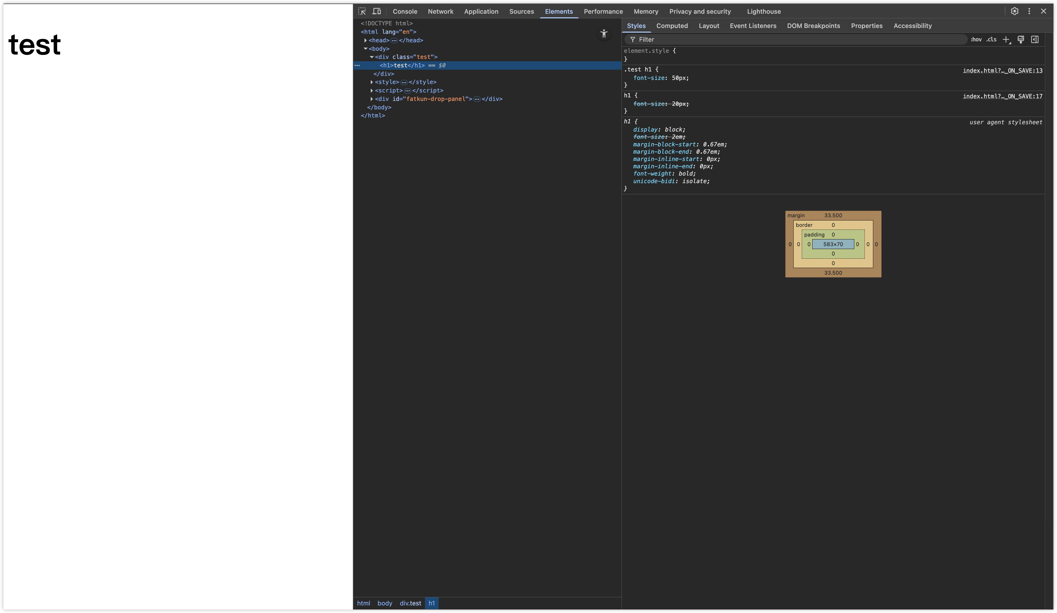Toggle :hov element state panel
The height and width of the screenshot is (613, 1057).
pos(976,39)
